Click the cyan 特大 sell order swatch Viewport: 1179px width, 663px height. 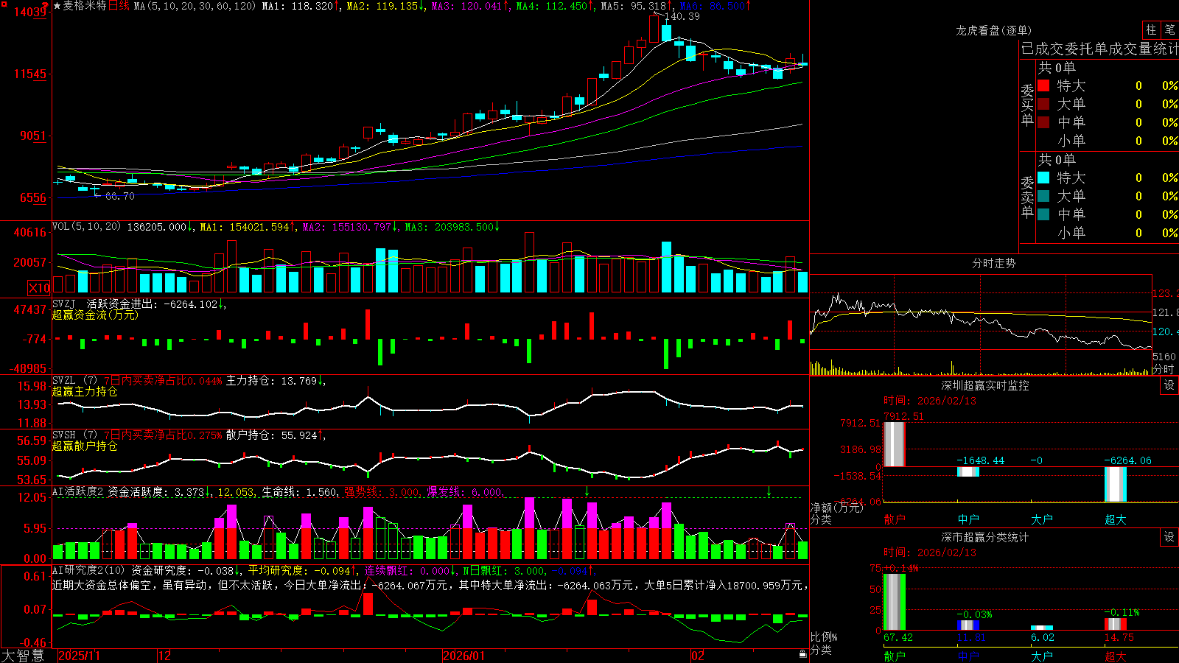click(x=1043, y=178)
